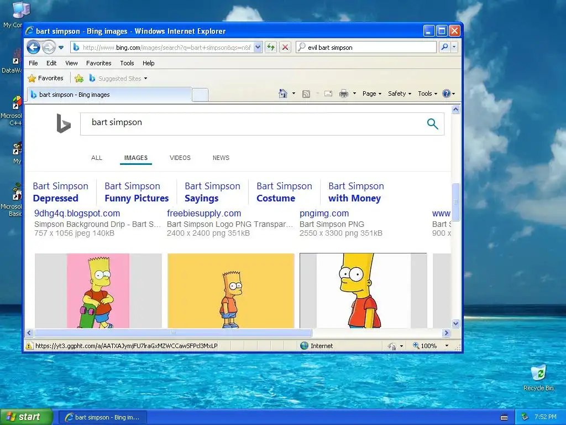Click the Back navigation arrow

[x=33, y=48]
